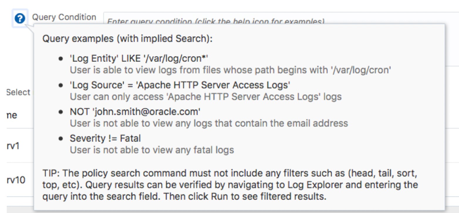Click the 'User can only access' Apache logs description
459x213 pixels.
click(x=205, y=97)
